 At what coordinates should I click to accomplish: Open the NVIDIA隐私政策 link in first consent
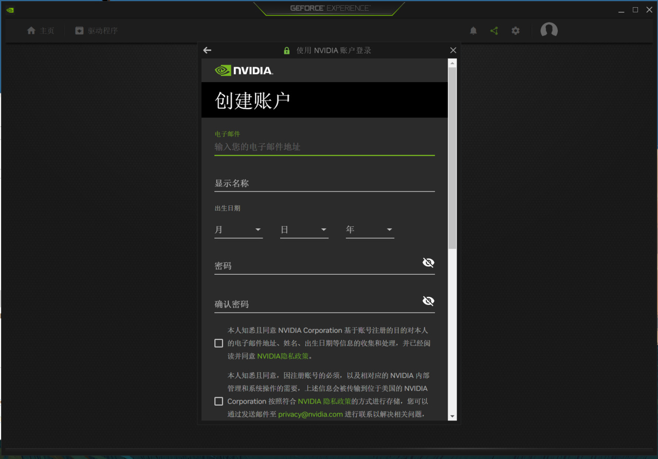tap(283, 356)
